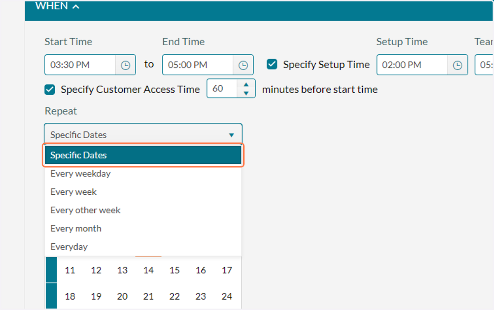This screenshot has height=310, width=494.
Task: Open the Start Time clock picker
Action: 125,65
